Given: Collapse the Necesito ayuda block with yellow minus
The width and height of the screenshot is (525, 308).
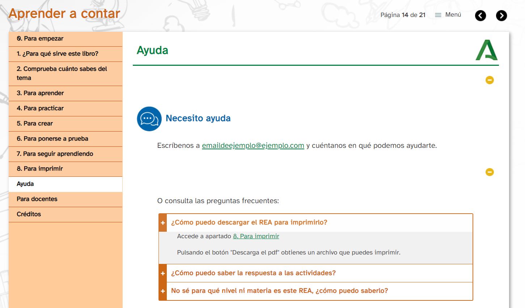Looking at the screenshot, I should [489, 80].
